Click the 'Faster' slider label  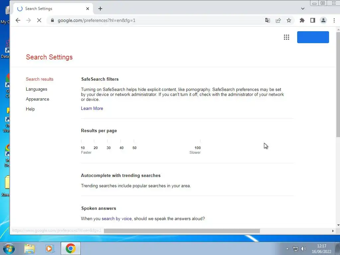(86, 152)
